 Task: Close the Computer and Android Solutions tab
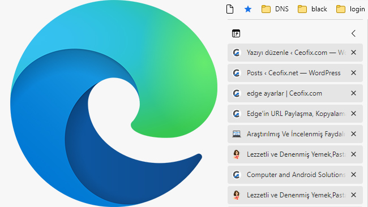(x=353, y=175)
